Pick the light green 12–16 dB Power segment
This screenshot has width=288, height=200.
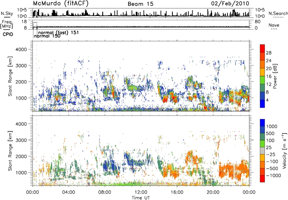pyautogui.click(x=262, y=80)
